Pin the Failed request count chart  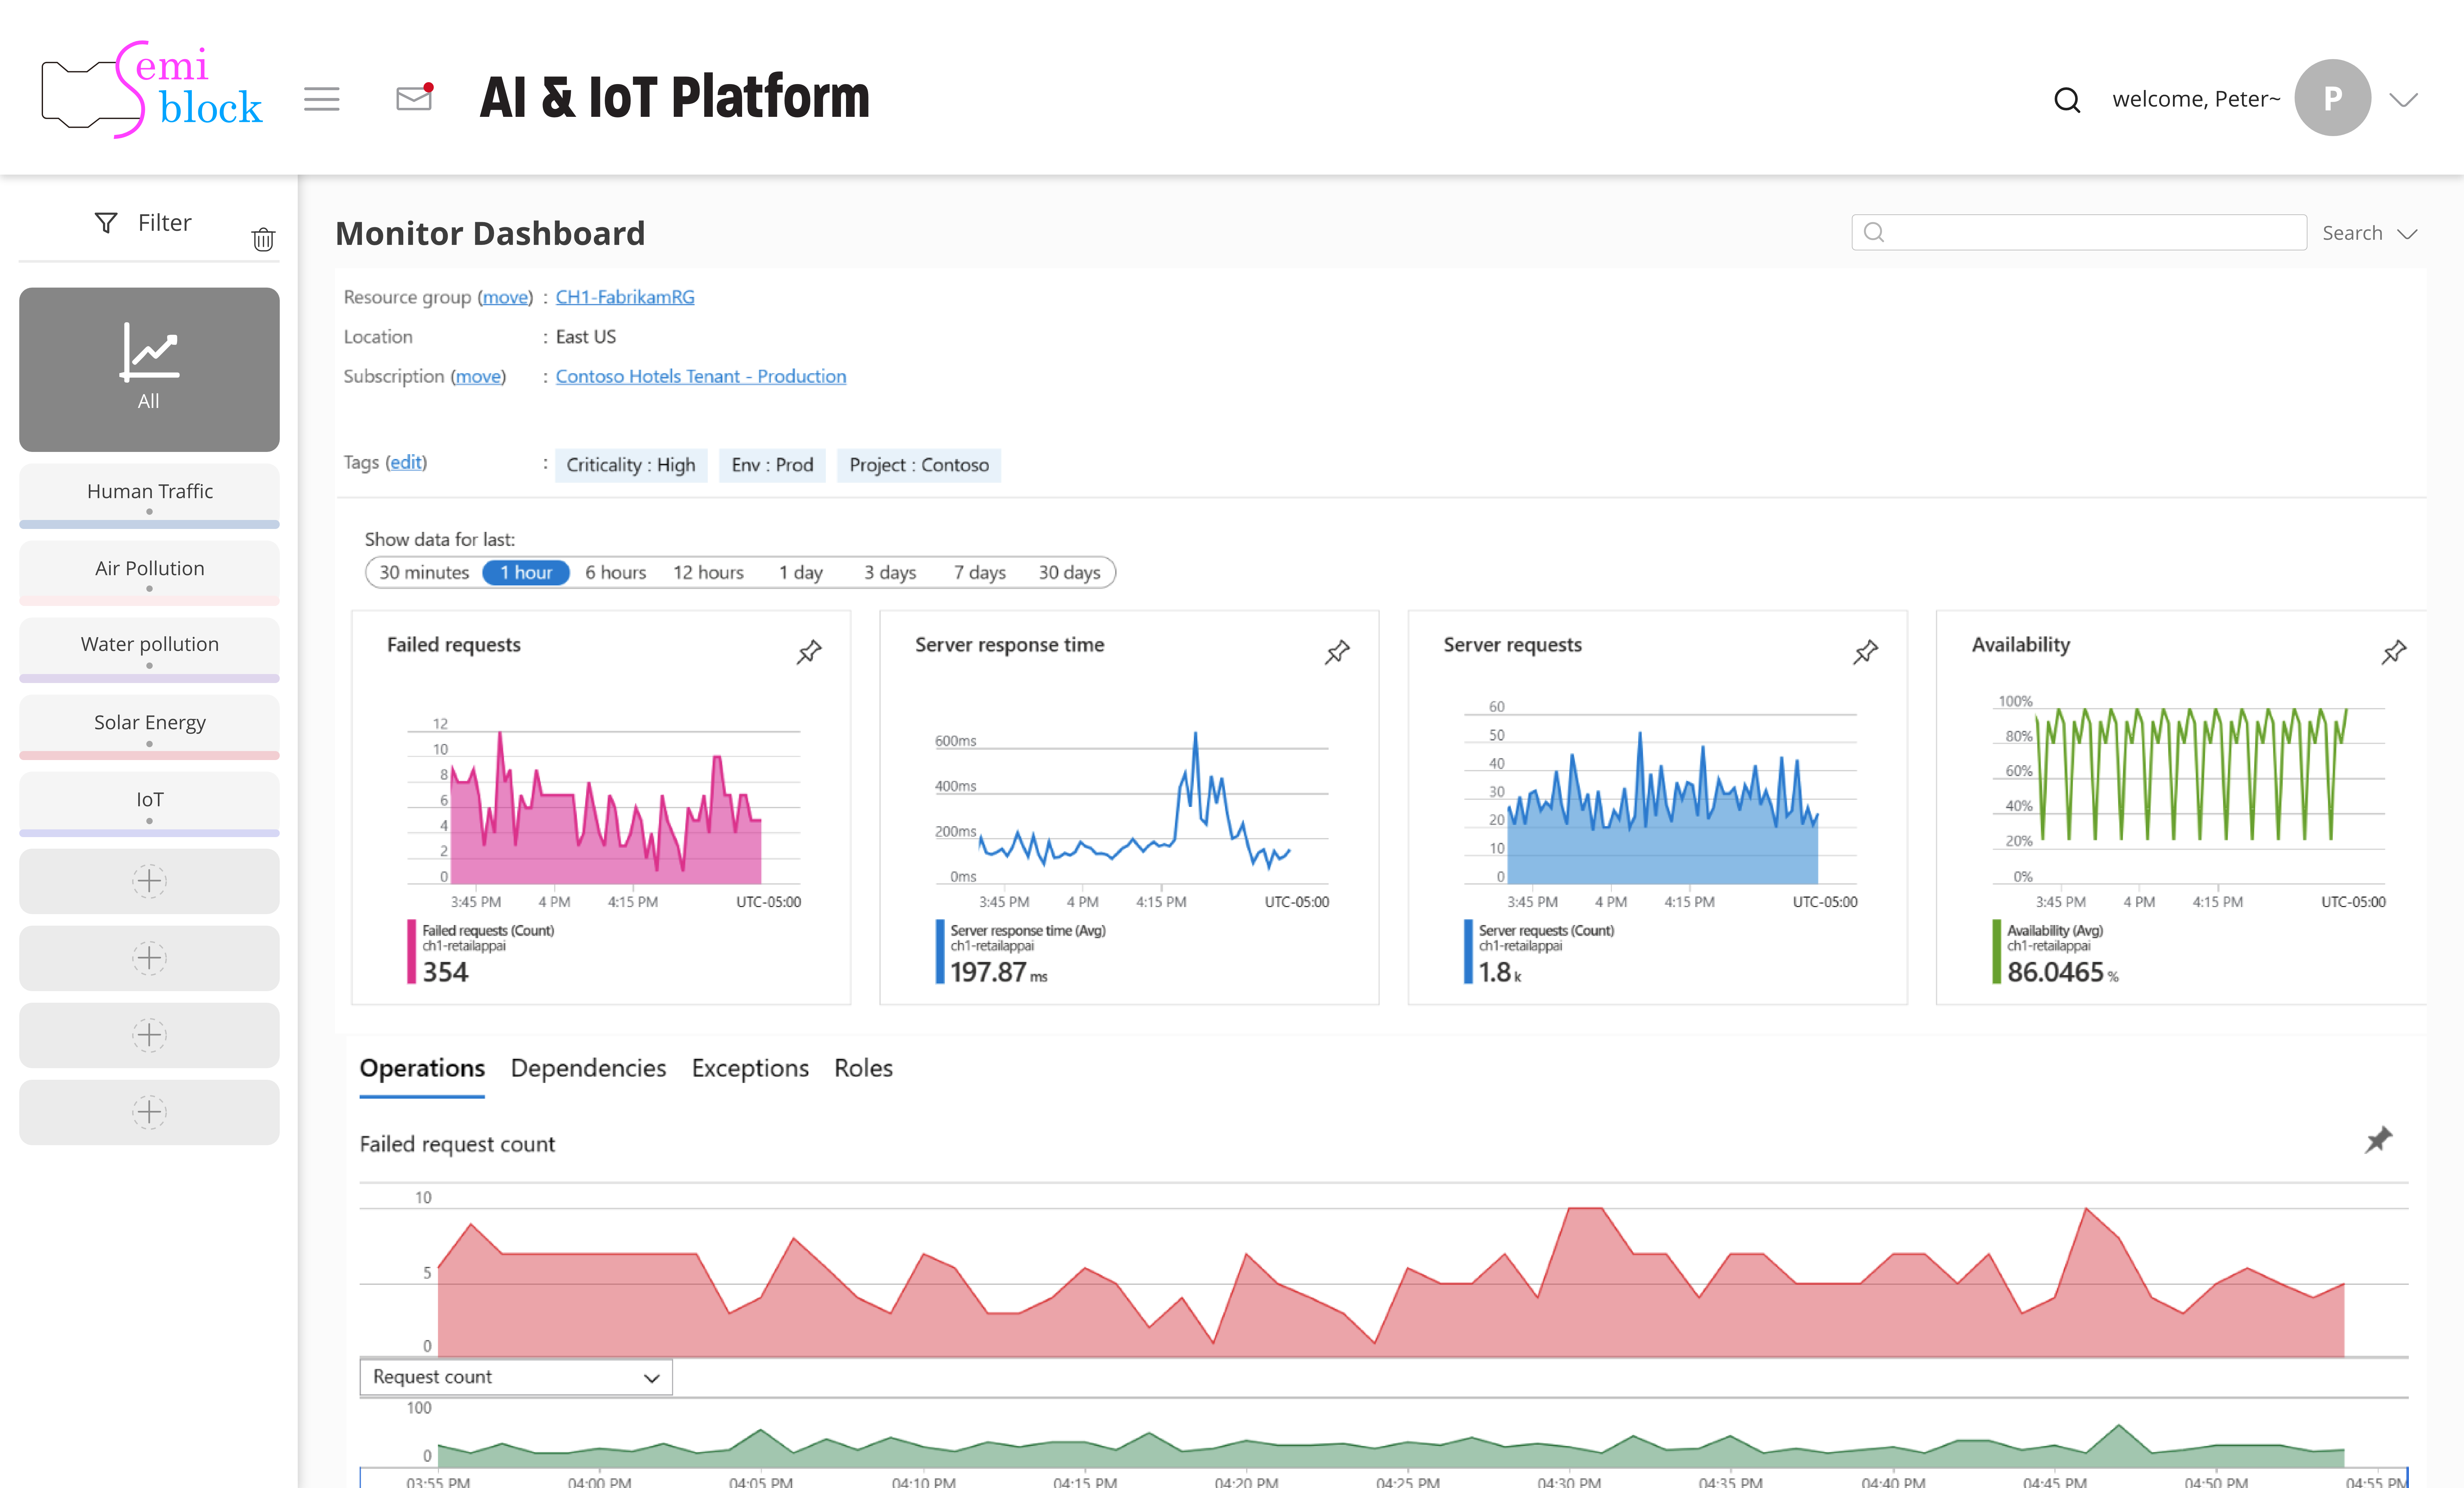(x=2379, y=1140)
